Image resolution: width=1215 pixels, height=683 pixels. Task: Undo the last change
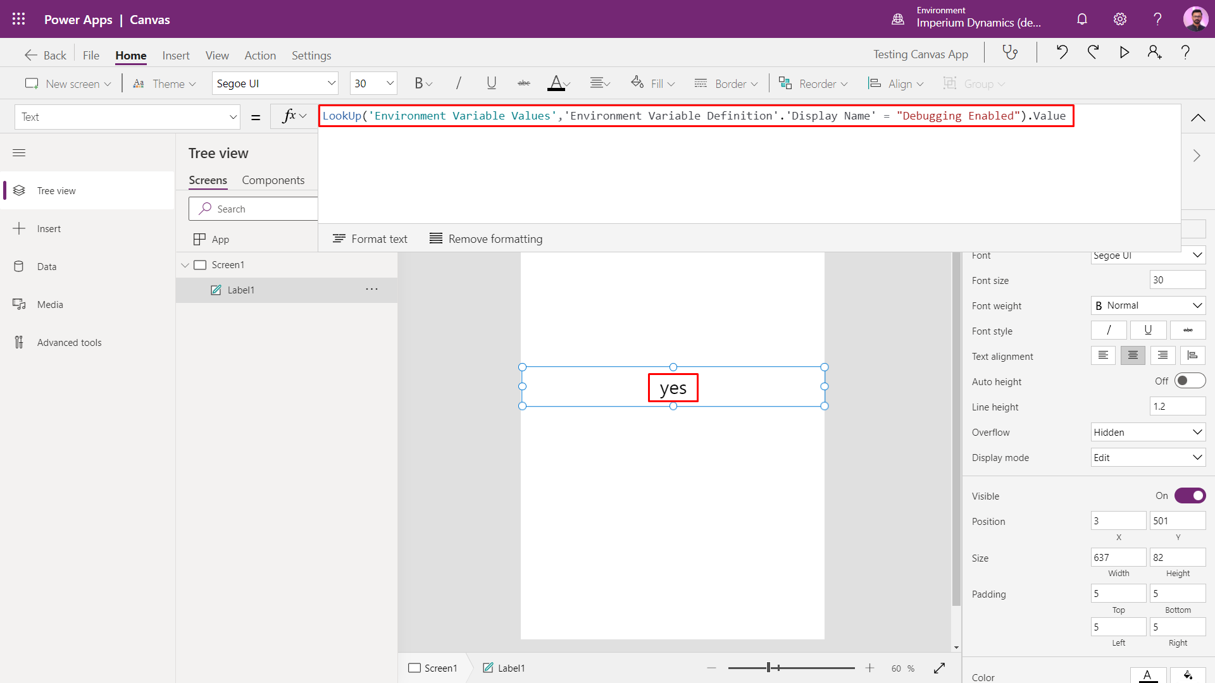pos(1062,52)
